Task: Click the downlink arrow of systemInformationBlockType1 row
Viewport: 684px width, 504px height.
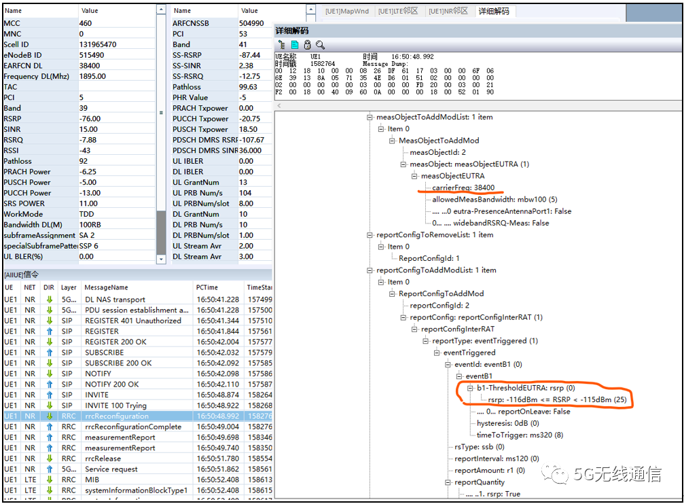Action: [50, 490]
